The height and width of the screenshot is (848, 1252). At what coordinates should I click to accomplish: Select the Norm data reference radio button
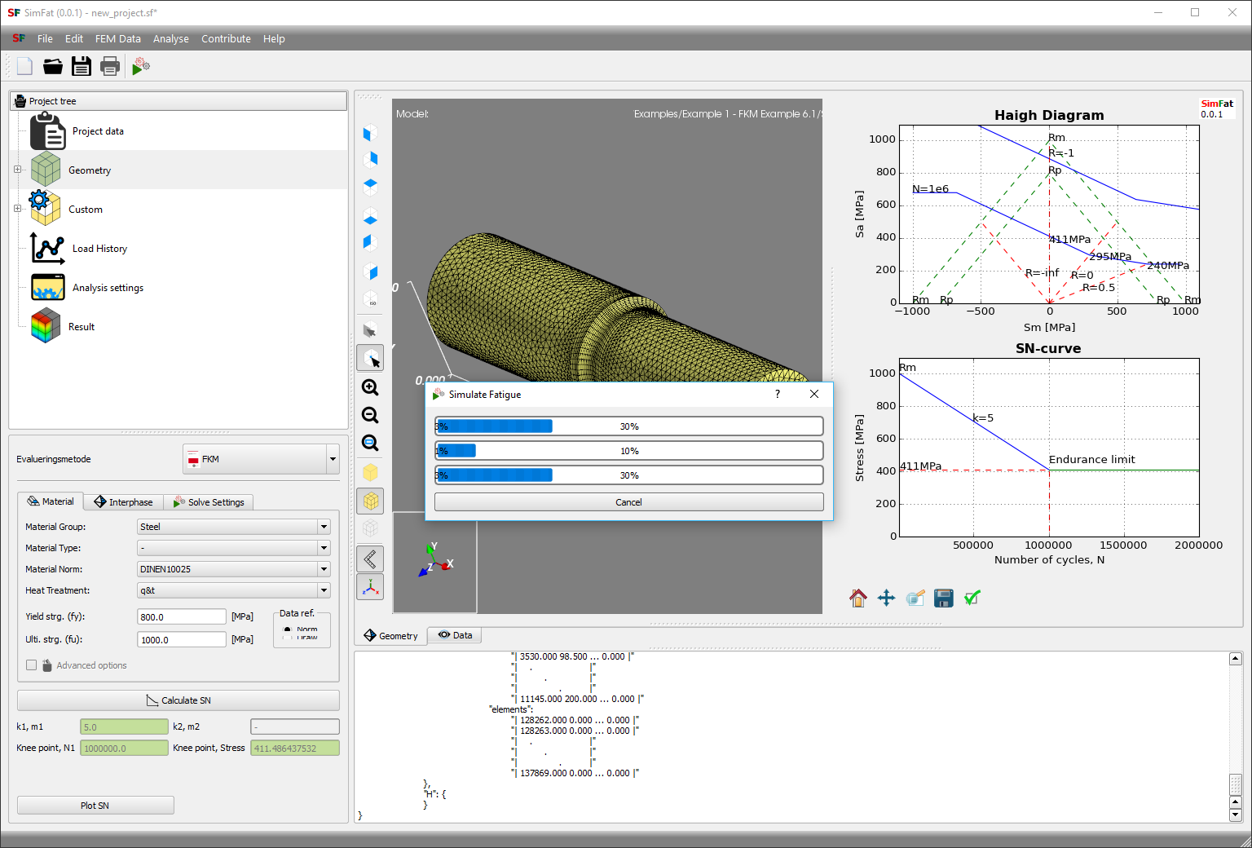click(x=288, y=630)
